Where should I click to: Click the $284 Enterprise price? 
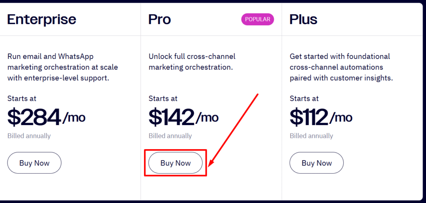tap(35, 117)
